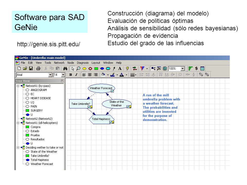Toggle Bold formatting
The width and height of the screenshot is (247, 185).
[70, 75]
